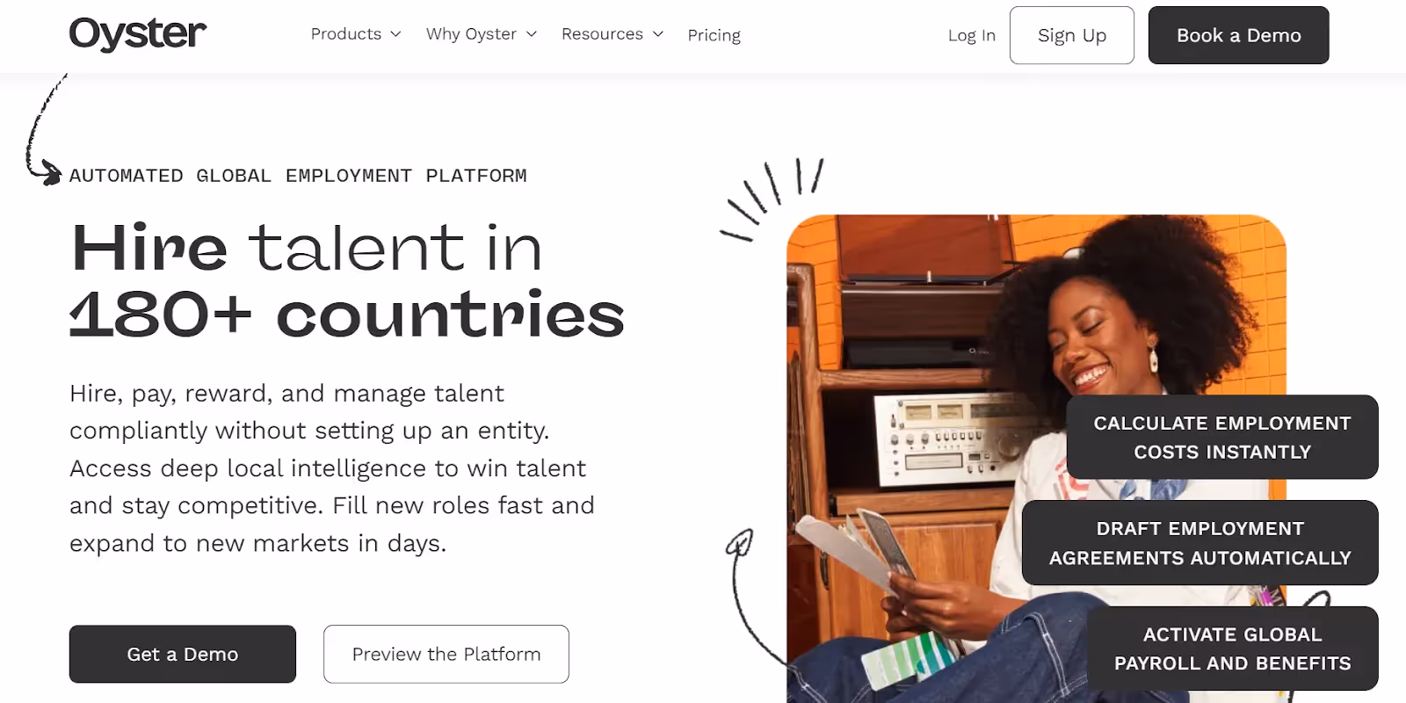This screenshot has width=1406, height=703.
Task: Click the Log In link
Action: click(x=971, y=35)
